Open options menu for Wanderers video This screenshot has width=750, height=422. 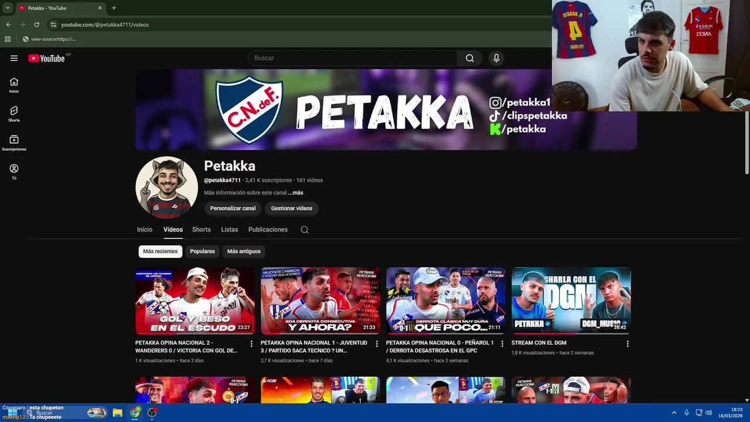[x=251, y=344]
